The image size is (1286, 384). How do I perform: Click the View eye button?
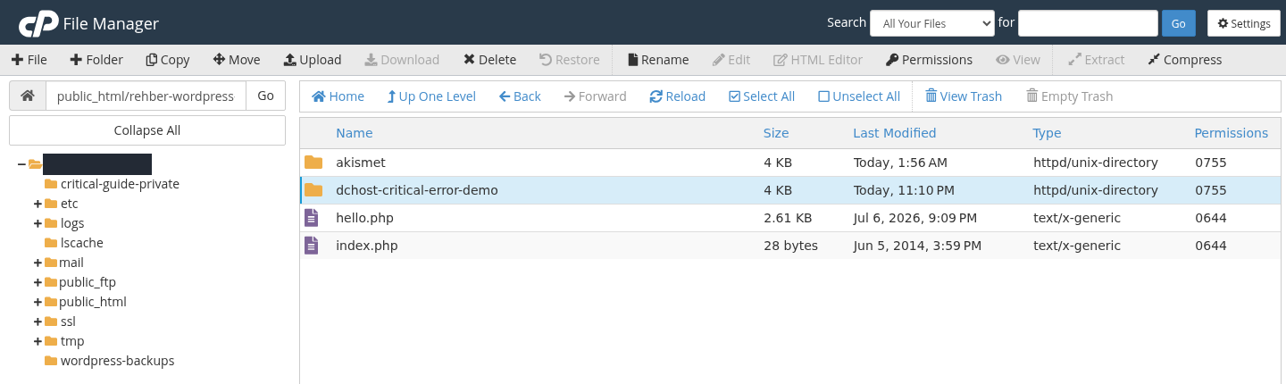click(1018, 60)
